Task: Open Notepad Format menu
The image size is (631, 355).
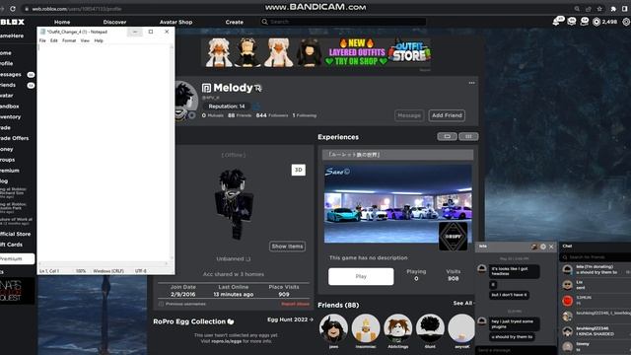Action: click(69, 40)
